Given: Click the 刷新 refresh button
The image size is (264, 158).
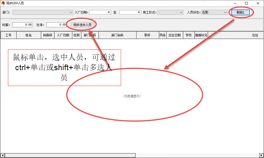Looking at the screenshot, I should 240,12.
